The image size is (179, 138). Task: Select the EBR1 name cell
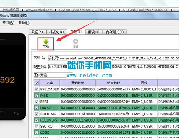(x=50, y=102)
